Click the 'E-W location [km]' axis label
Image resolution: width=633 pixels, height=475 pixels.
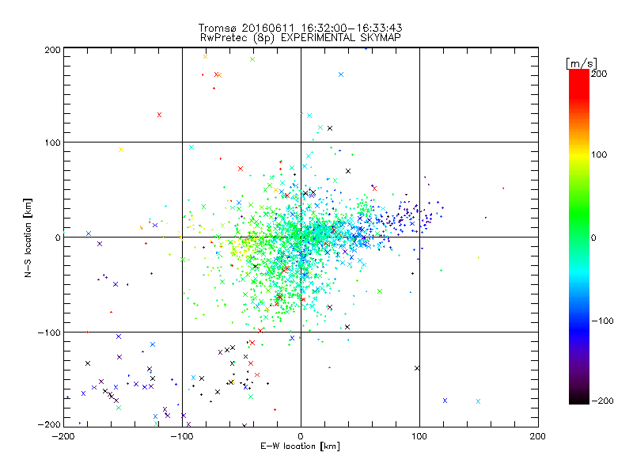click(300, 446)
